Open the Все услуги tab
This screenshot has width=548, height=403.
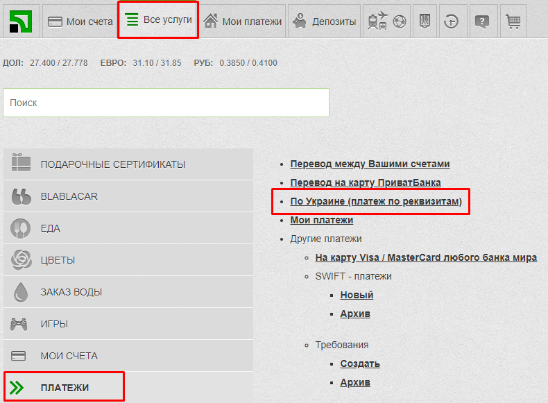click(158, 20)
